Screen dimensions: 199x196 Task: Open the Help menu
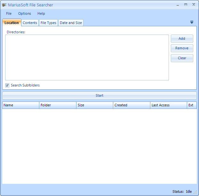coord(41,13)
